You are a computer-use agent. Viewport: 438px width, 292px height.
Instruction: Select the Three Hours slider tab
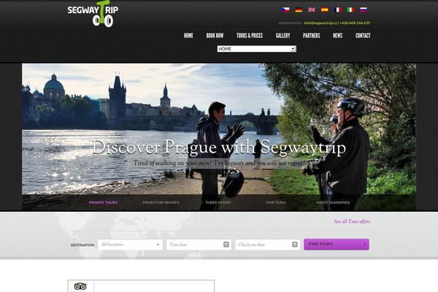tap(218, 202)
